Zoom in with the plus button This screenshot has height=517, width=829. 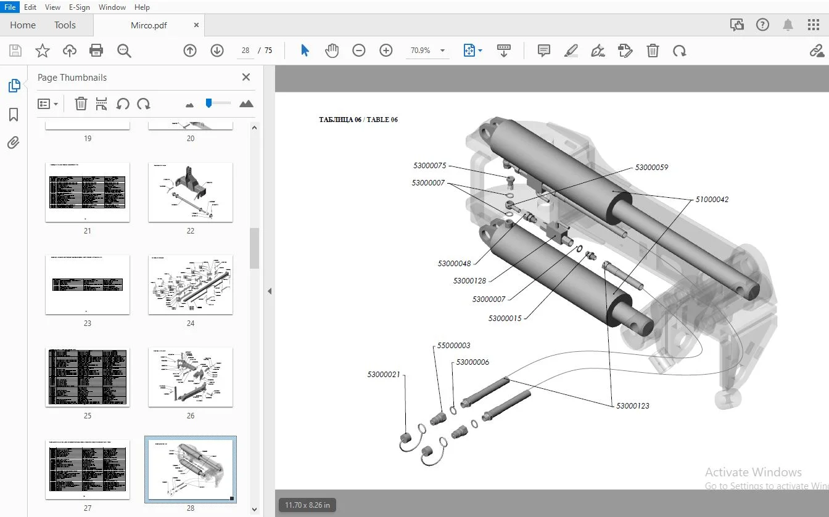pyautogui.click(x=386, y=51)
